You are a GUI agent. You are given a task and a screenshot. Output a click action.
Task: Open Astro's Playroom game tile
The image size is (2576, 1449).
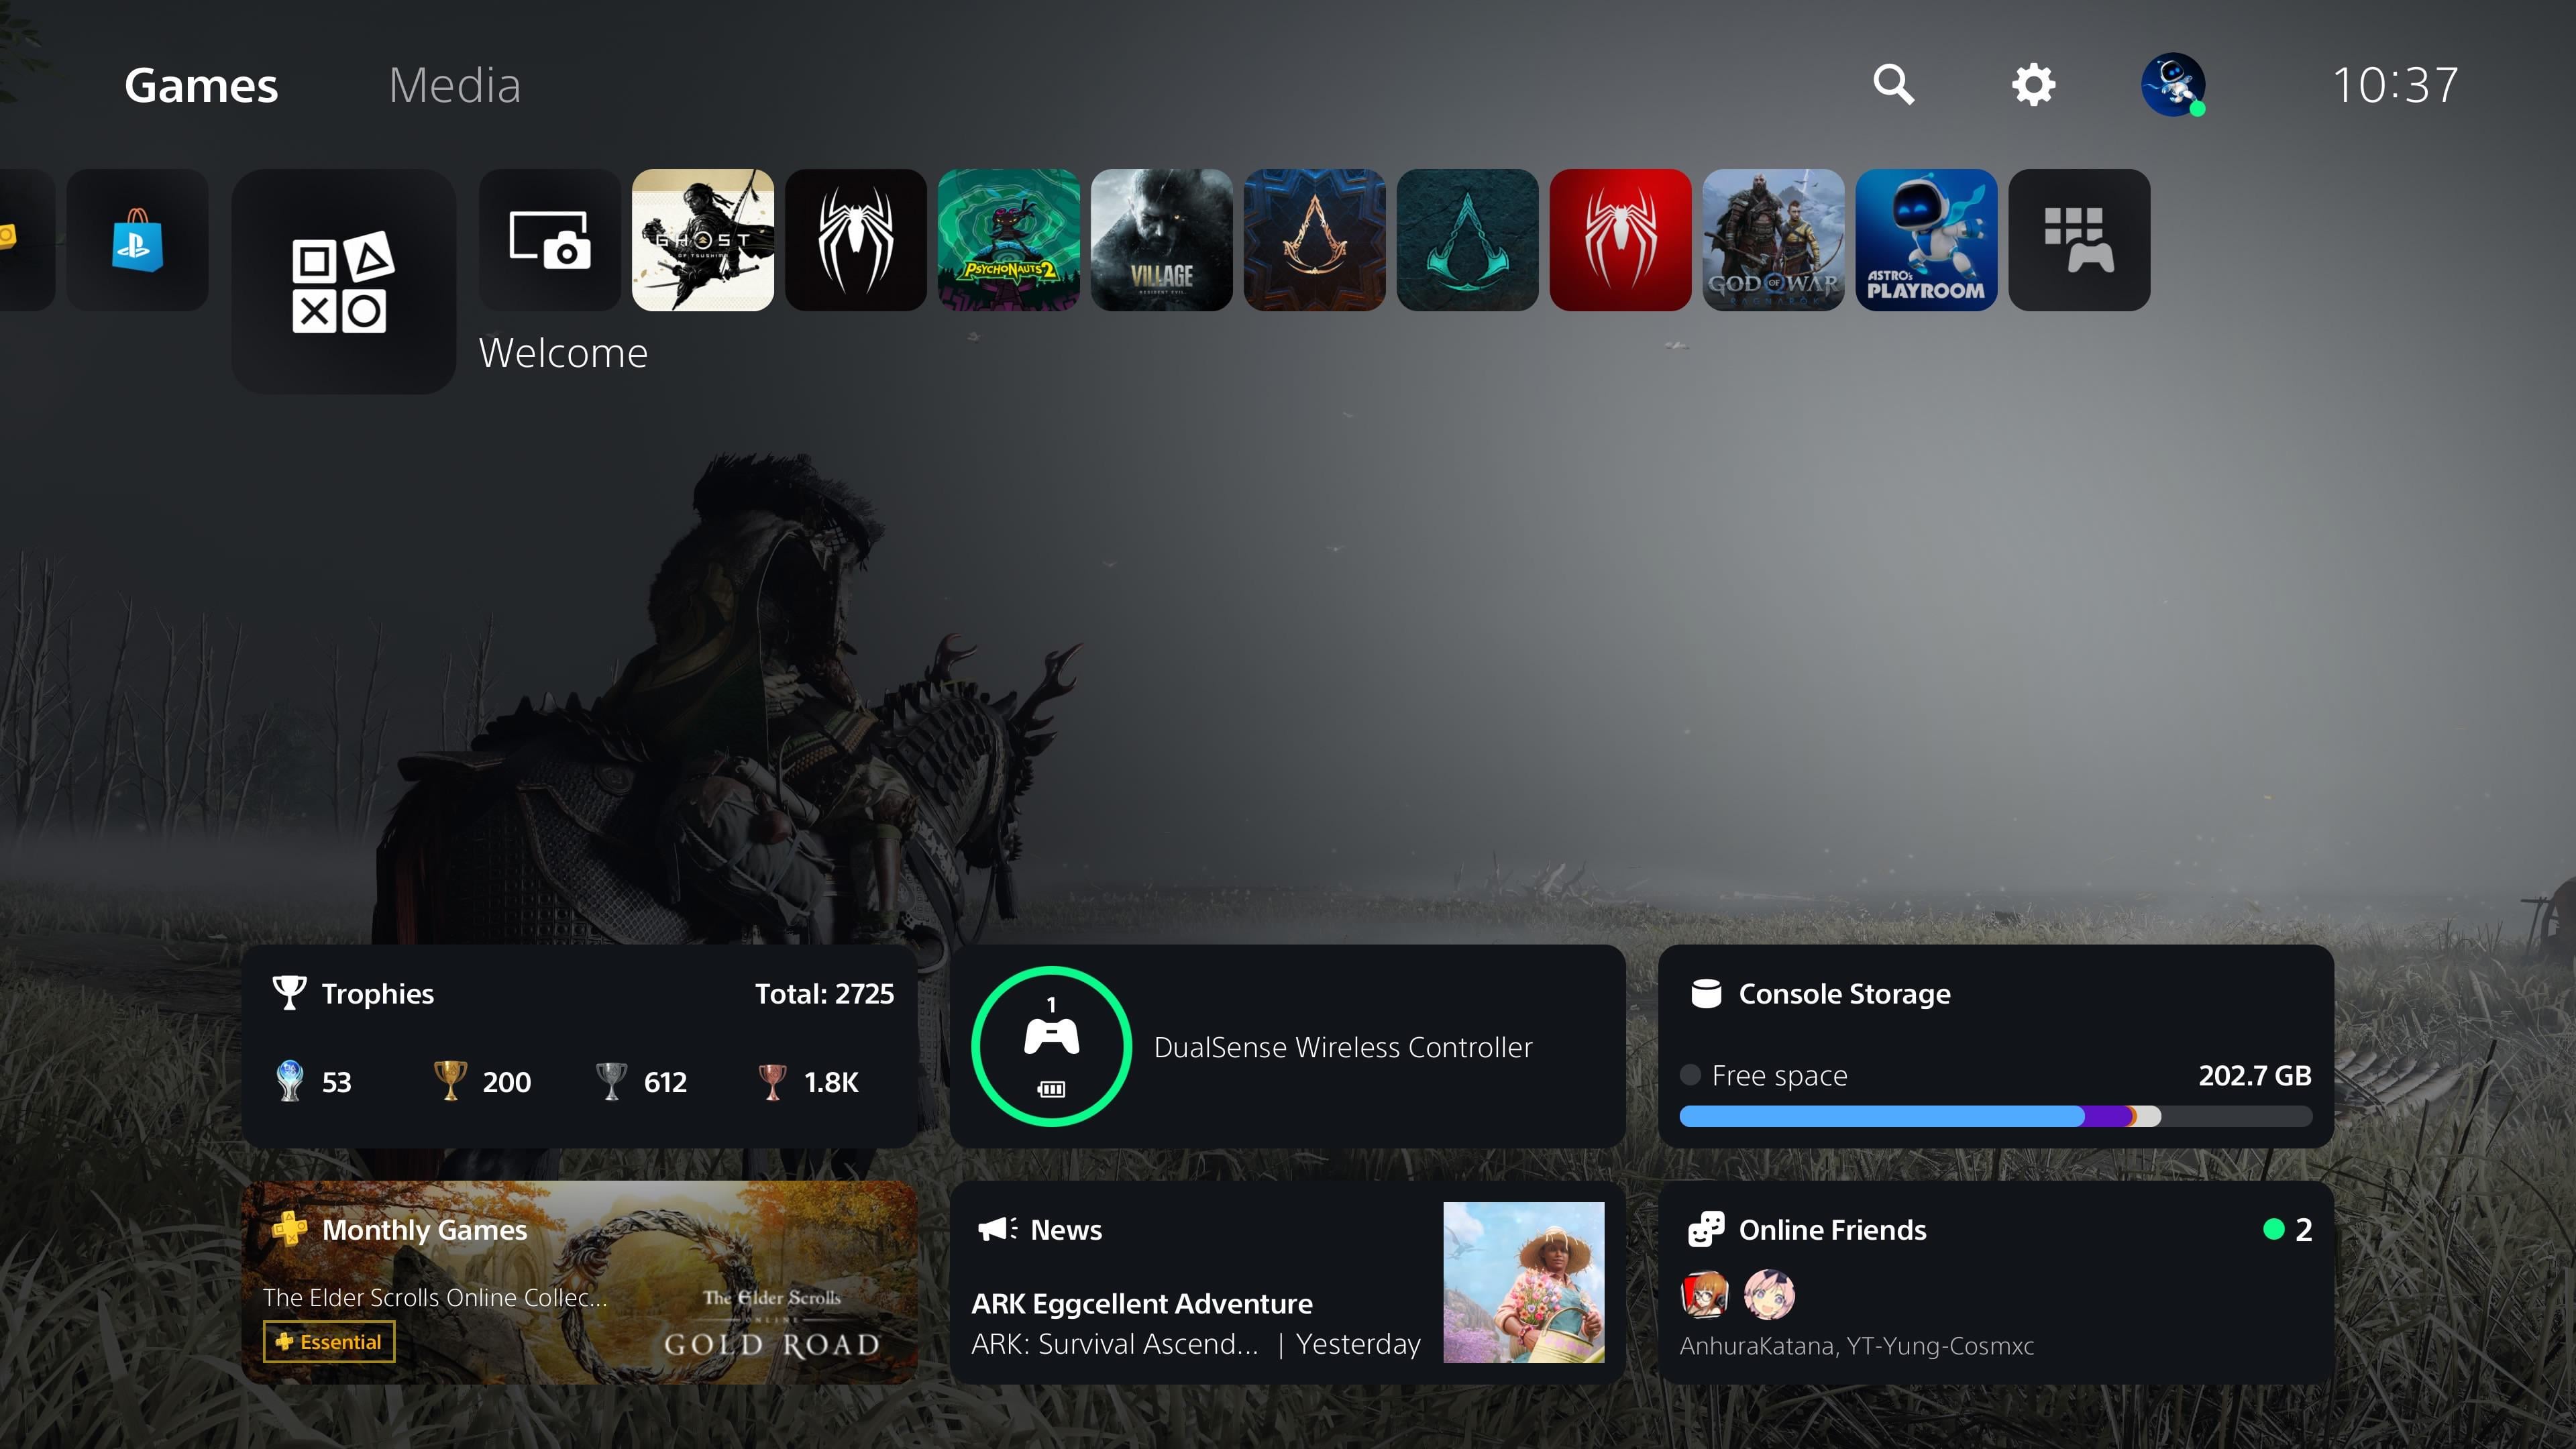tap(1925, 240)
